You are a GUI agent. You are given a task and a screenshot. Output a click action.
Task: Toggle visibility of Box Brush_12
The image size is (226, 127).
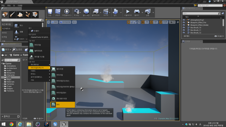[x=184, y=33]
